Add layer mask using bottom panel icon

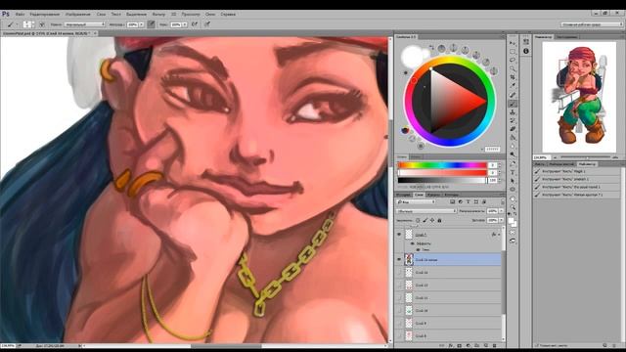pos(459,345)
